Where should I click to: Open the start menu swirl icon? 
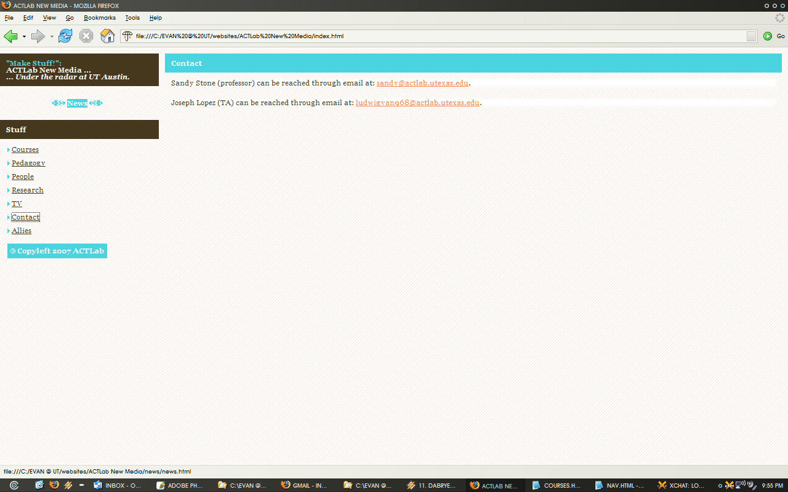pos(14,485)
